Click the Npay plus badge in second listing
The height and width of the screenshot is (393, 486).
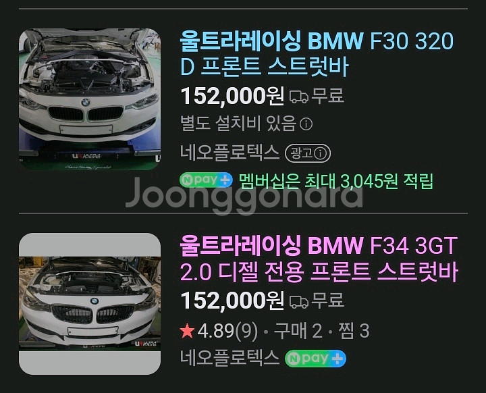tap(315, 359)
